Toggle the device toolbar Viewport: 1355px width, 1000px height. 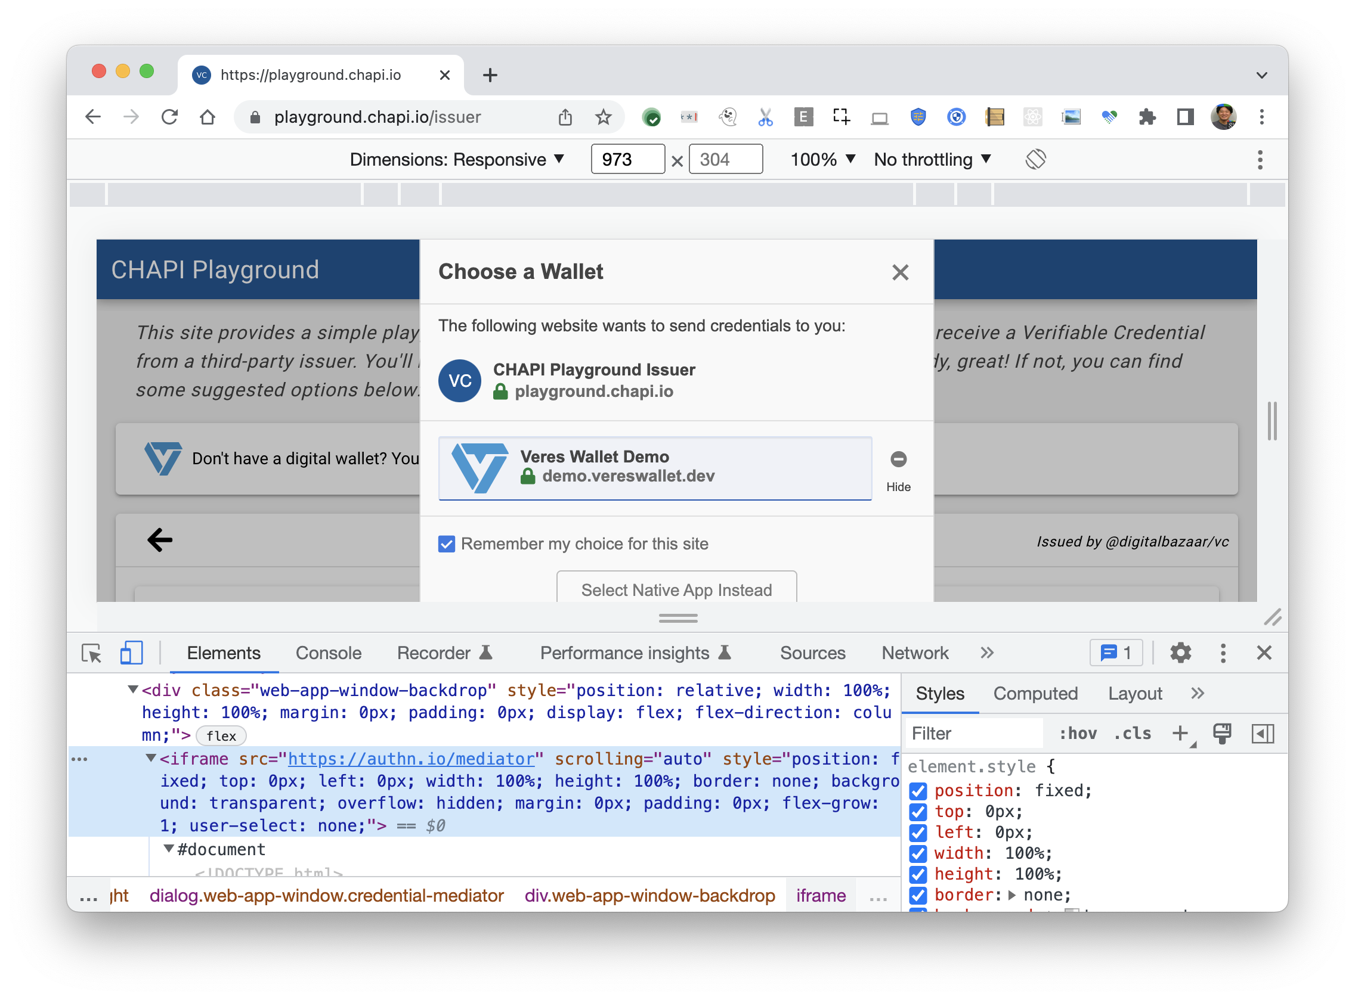[131, 653]
